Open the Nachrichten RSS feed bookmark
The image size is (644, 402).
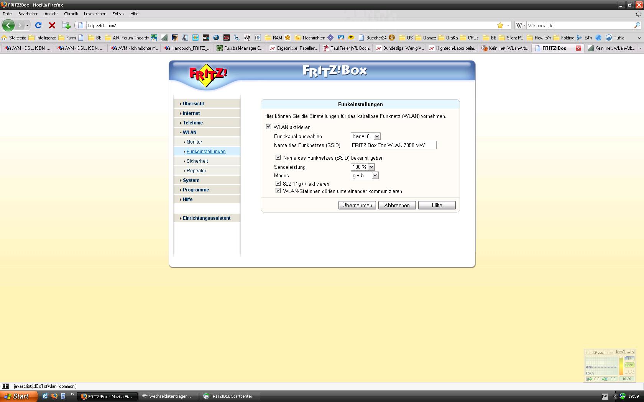pos(310,38)
